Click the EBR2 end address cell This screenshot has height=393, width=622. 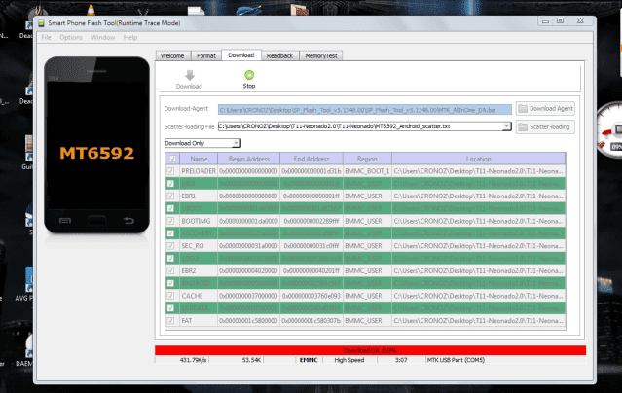click(x=311, y=270)
